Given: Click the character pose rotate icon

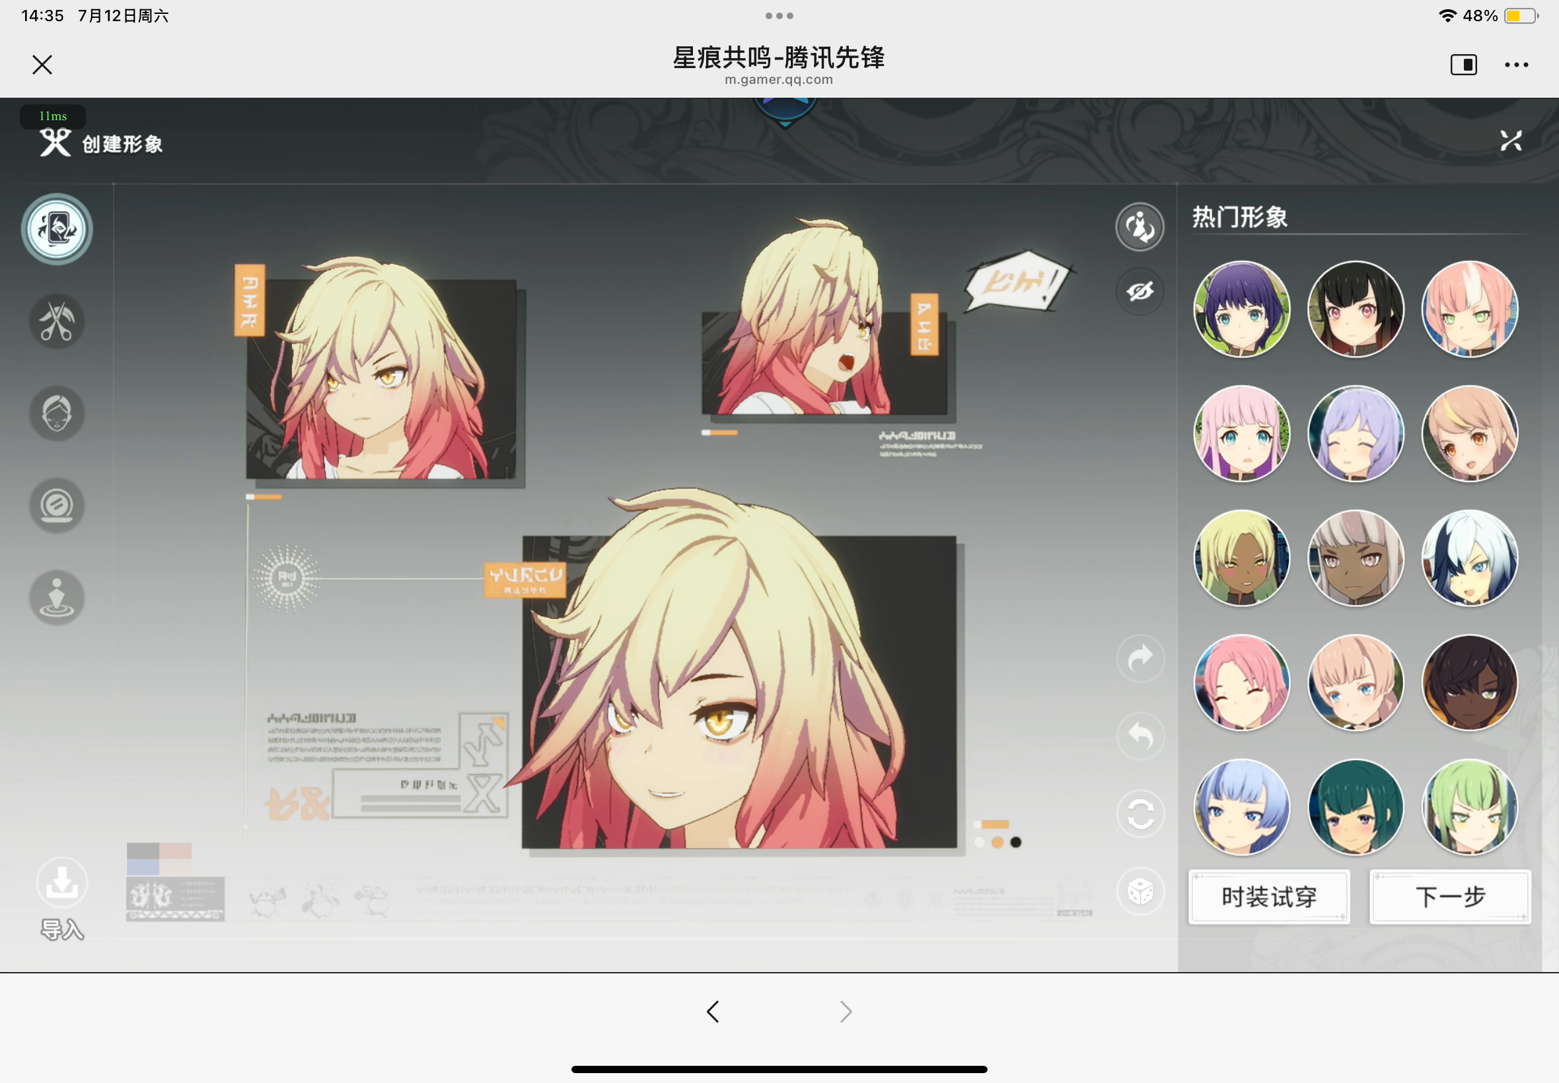Looking at the screenshot, I should point(1140,227).
